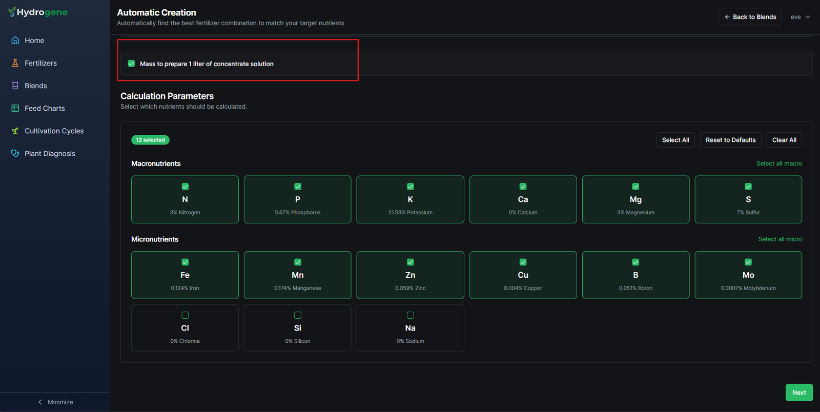The height and width of the screenshot is (412, 820).
Task: Click the Fertilizers flask icon
Action: [15, 63]
